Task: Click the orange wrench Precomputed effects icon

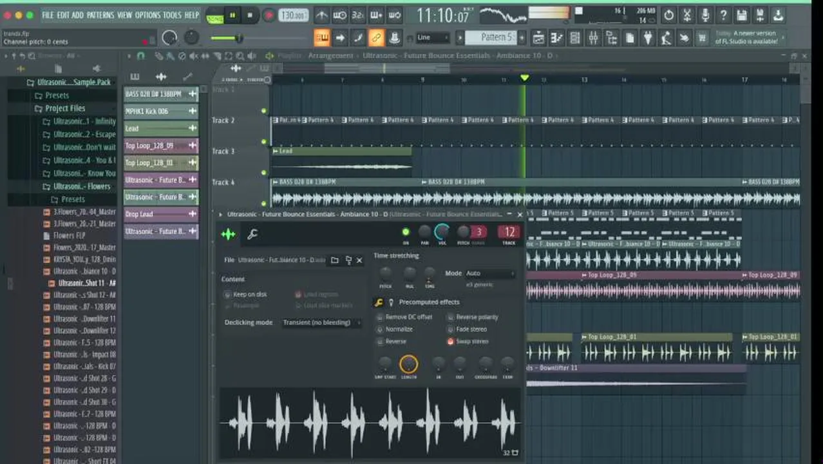Action: (379, 302)
